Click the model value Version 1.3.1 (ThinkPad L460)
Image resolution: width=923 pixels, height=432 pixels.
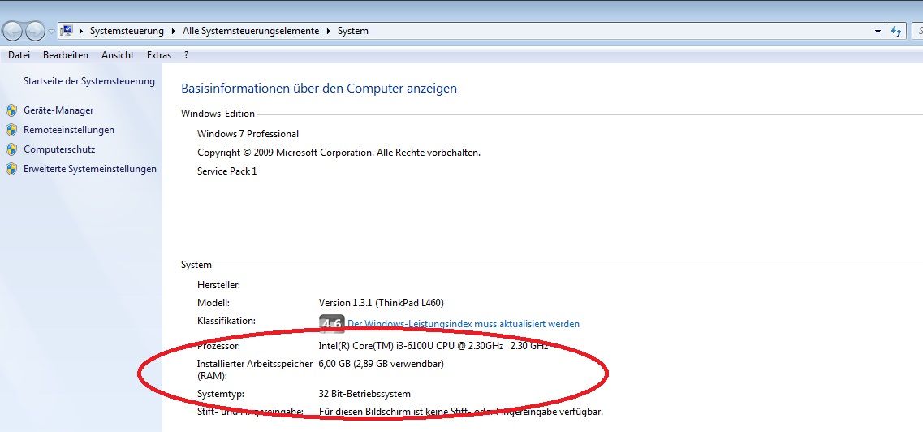click(382, 303)
